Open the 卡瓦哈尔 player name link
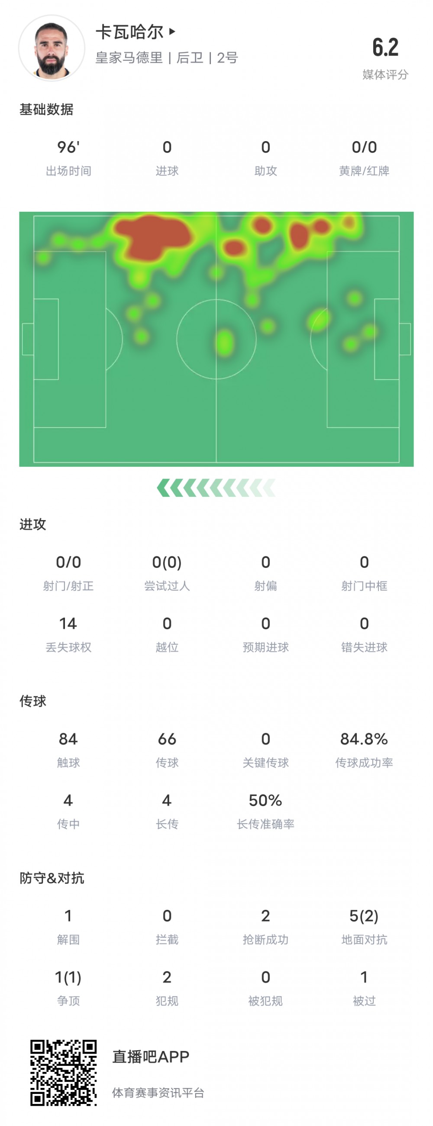Viewport: 433px width, 1126px height. pyautogui.click(x=129, y=32)
